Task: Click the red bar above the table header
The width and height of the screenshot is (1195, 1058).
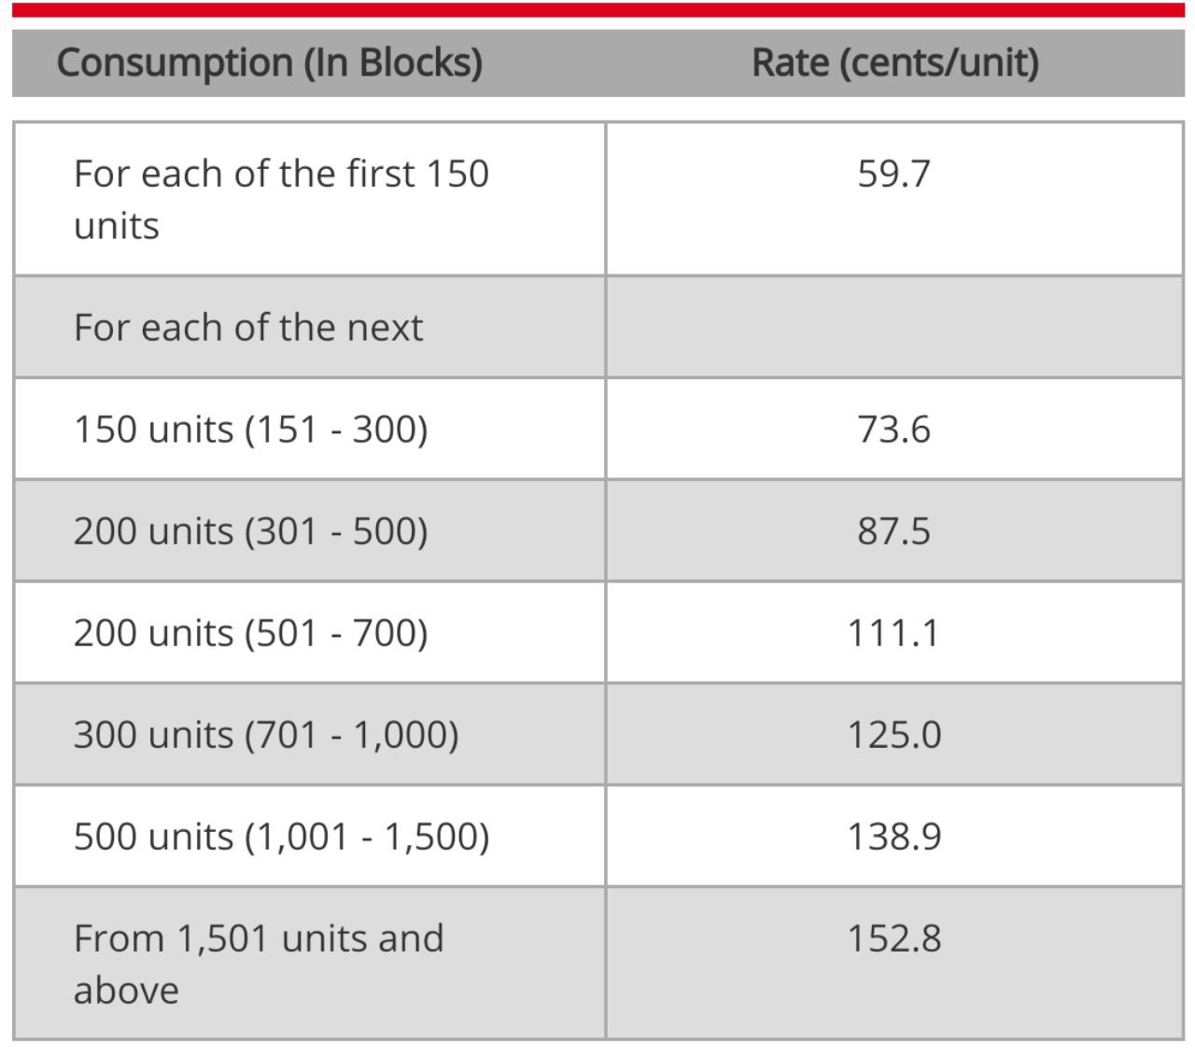Action: pos(597,10)
